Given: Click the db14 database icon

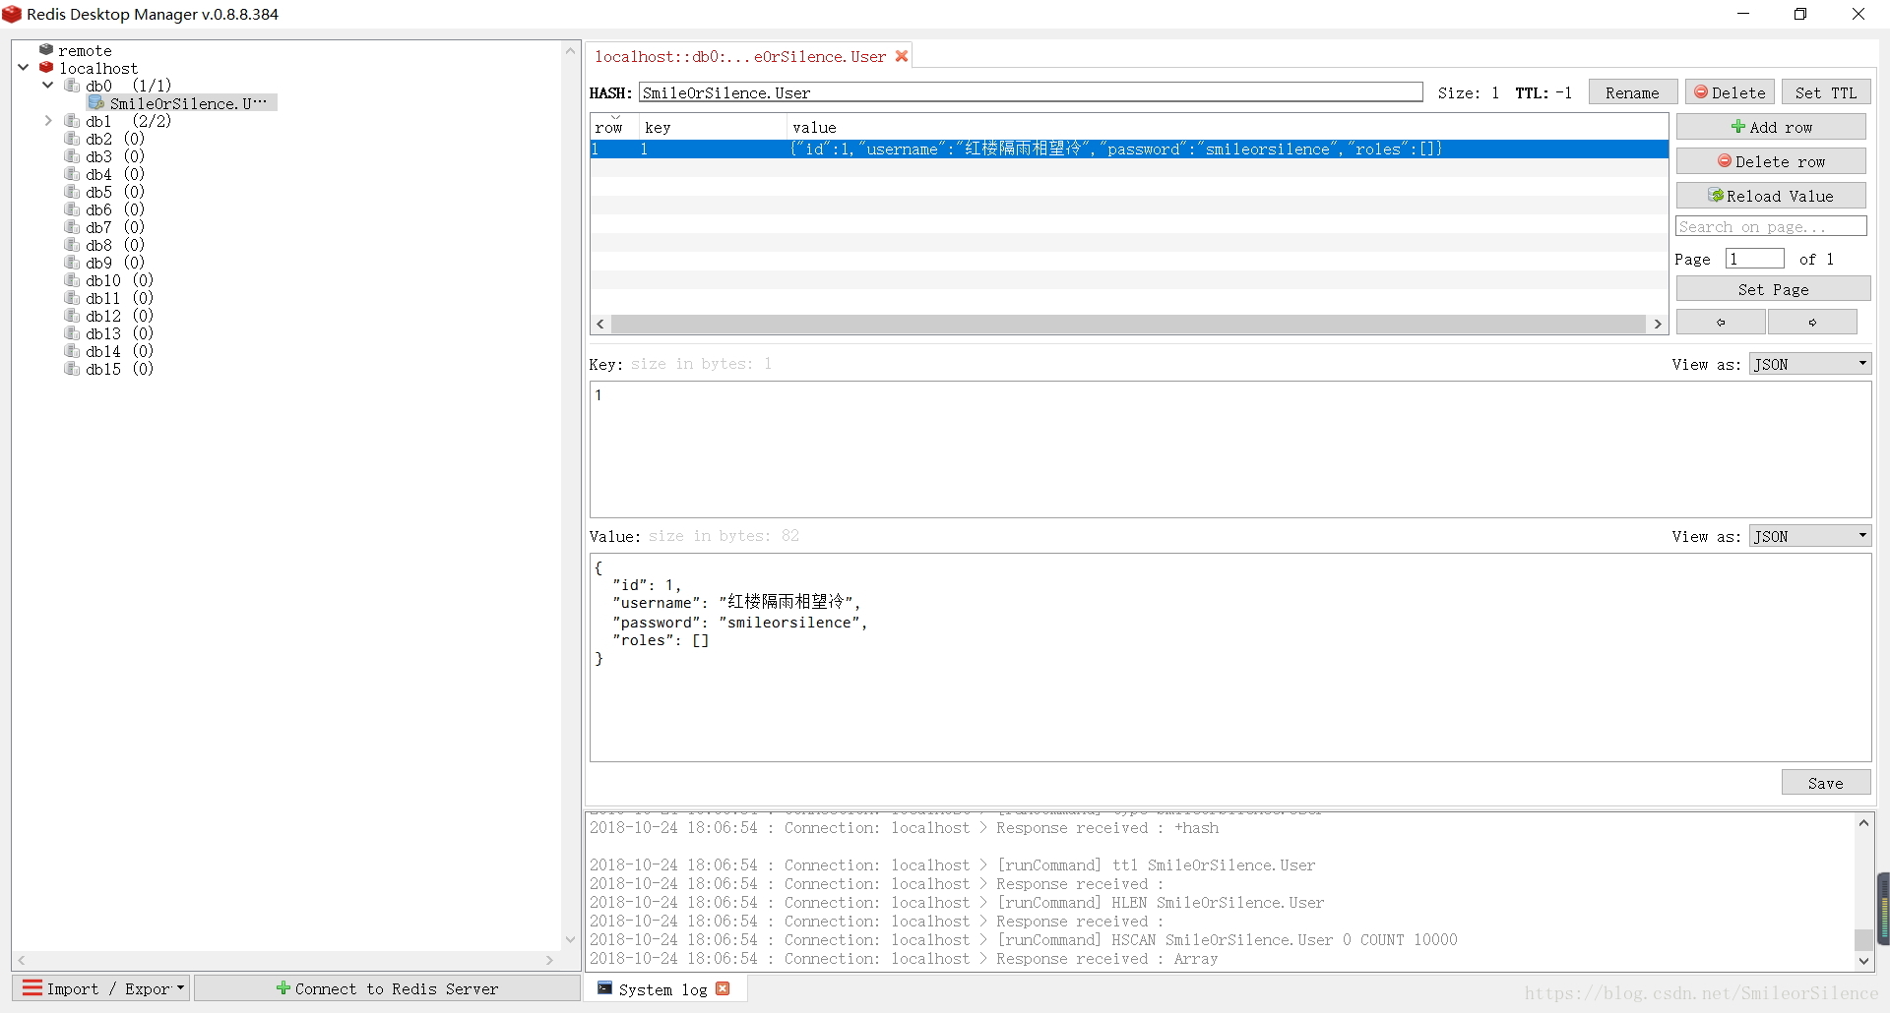Looking at the screenshot, I should click(72, 351).
